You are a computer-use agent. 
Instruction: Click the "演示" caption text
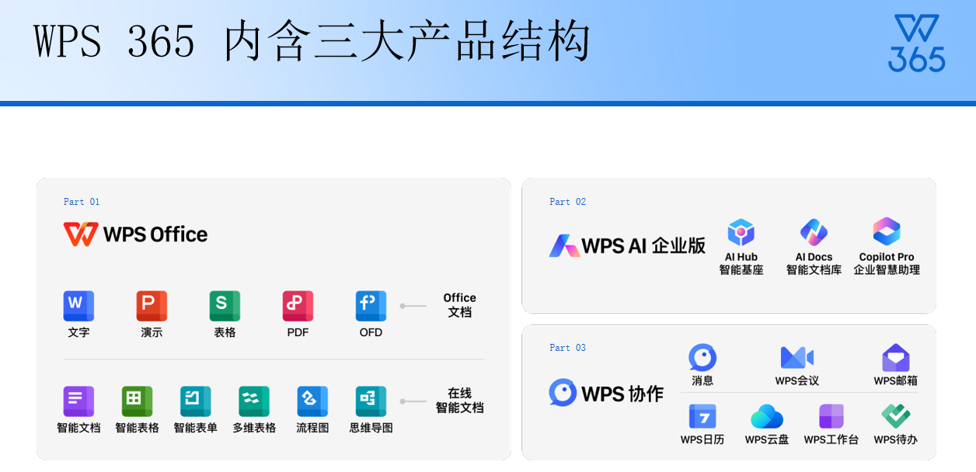pyautogui.click(x=152, y=332)
